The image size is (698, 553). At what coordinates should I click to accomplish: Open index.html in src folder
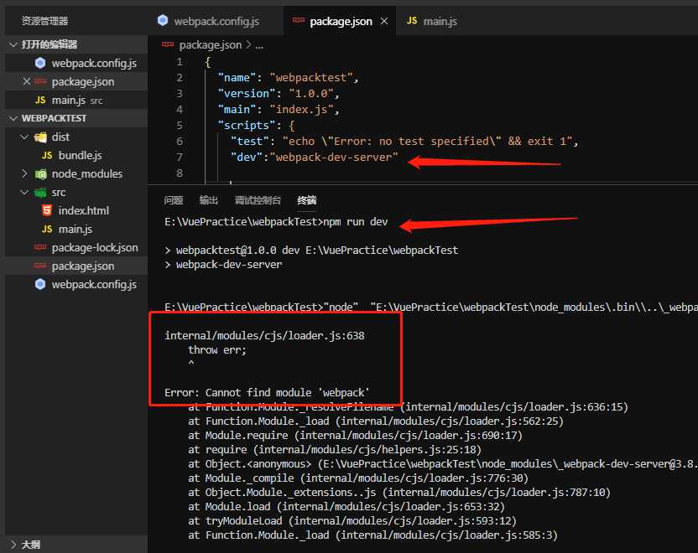76,210
